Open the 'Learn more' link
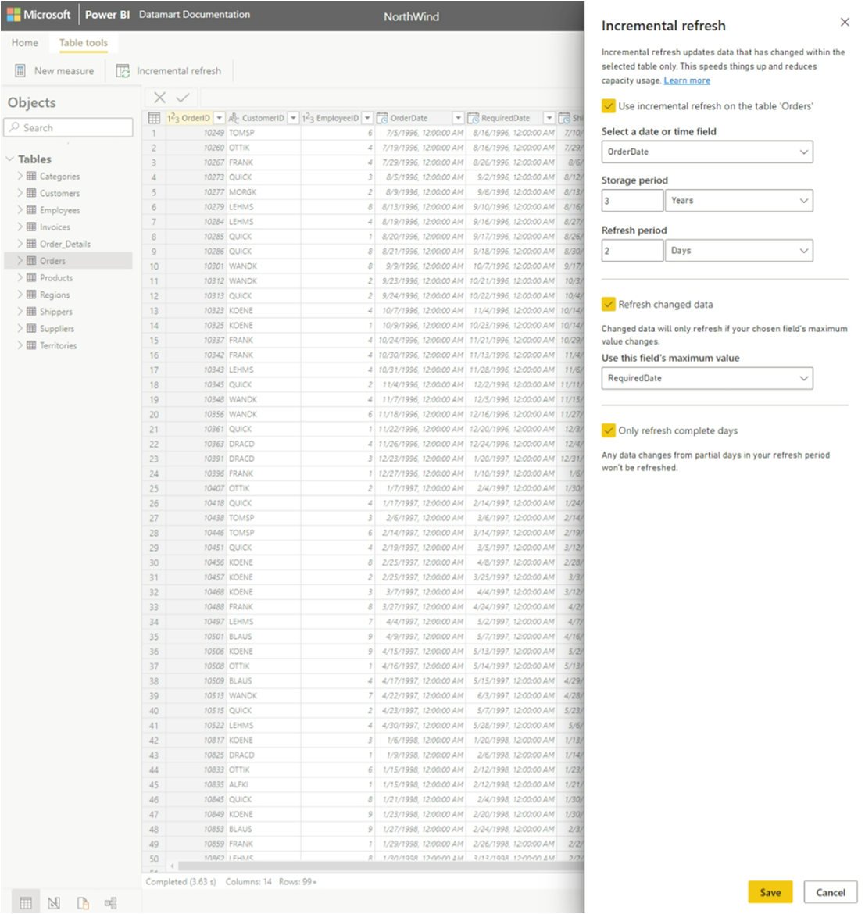 point(688,80)
